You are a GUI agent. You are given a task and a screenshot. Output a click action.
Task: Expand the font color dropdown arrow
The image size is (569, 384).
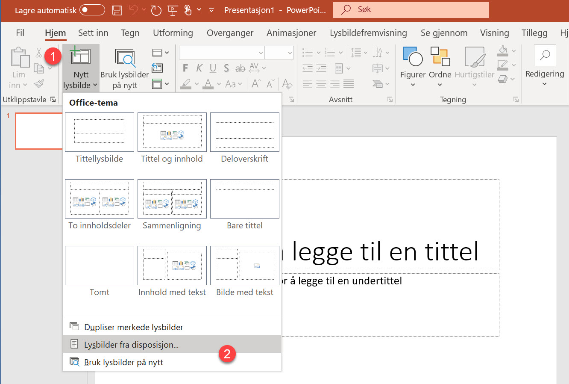(219, 84)
